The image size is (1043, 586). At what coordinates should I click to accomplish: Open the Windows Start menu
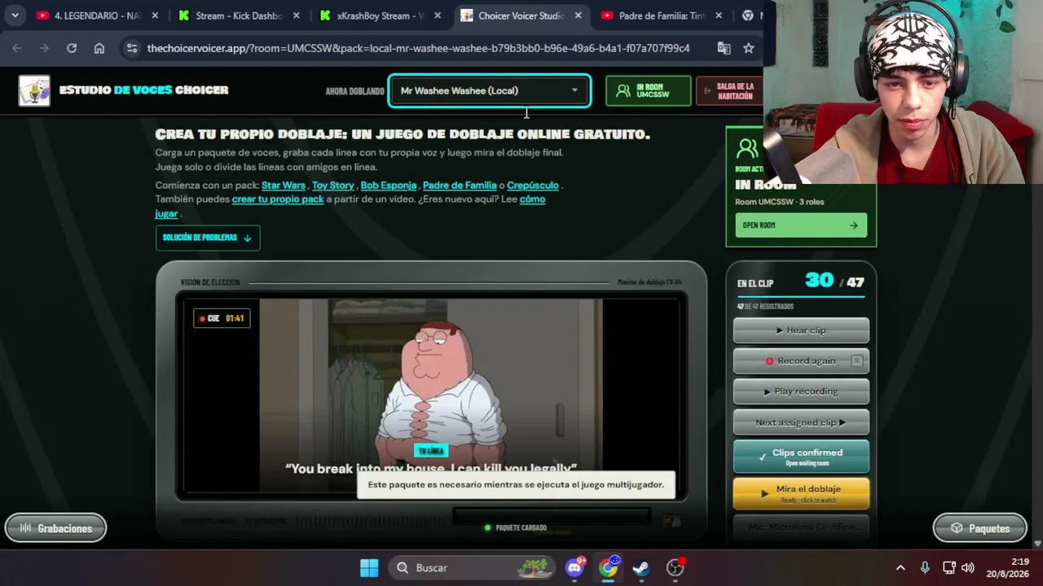click(369, 567)
